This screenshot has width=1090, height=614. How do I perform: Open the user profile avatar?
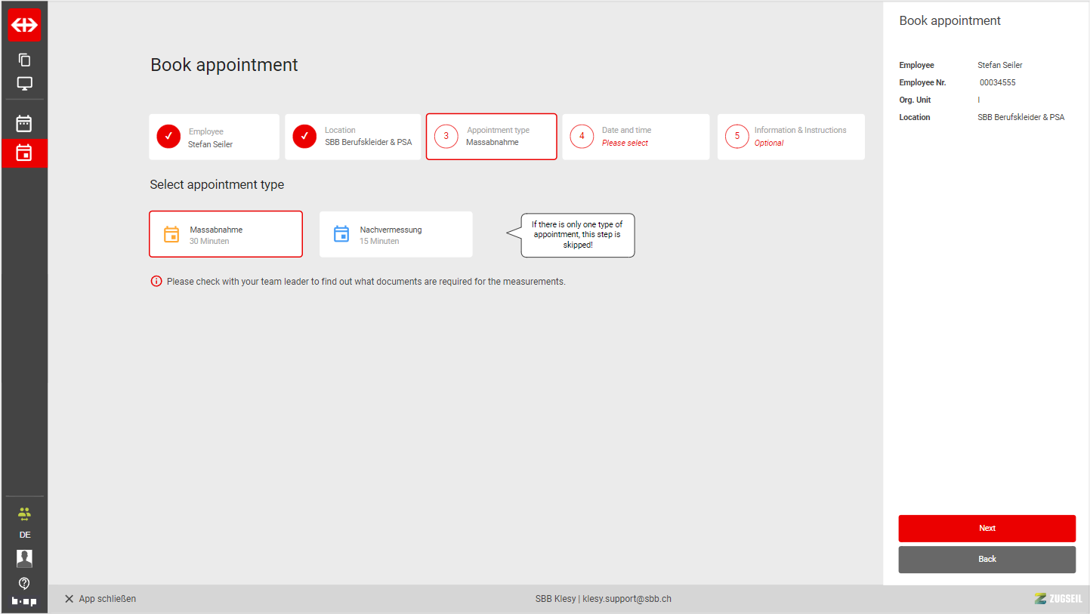24,558
